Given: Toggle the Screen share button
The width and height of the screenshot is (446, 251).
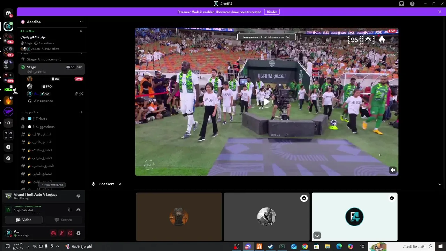Looking at the screenshot, I should click(63, 220).
